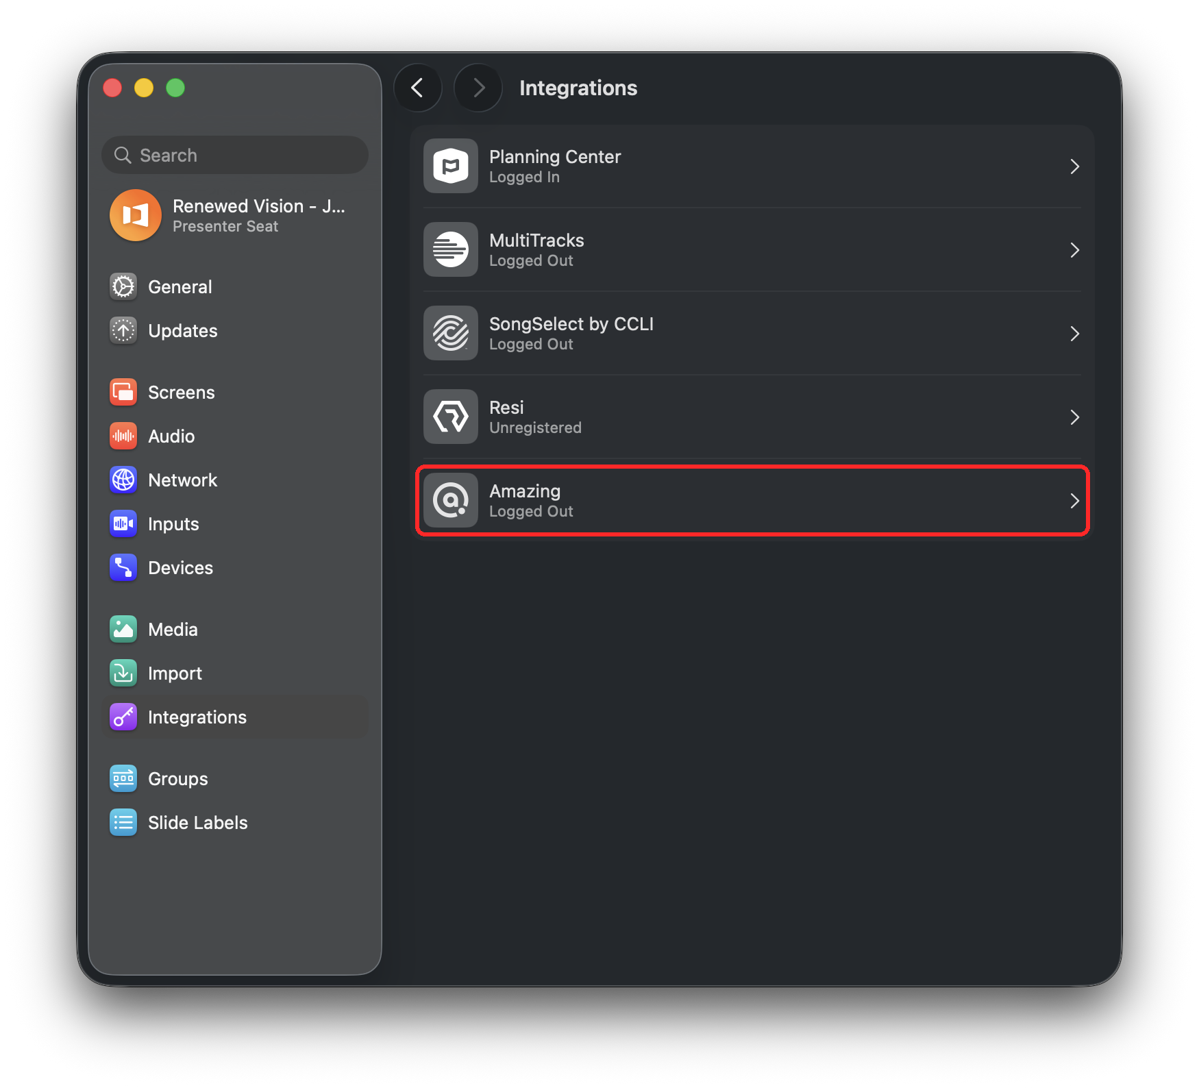Click the Network globe icon
Screen dimensions: 1199x1088
123,480
